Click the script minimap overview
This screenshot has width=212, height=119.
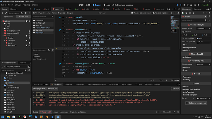175,24
